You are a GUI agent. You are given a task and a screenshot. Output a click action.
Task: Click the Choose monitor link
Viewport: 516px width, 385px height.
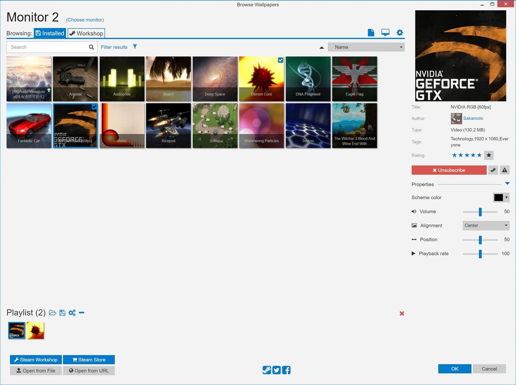(x=85, y=20)
